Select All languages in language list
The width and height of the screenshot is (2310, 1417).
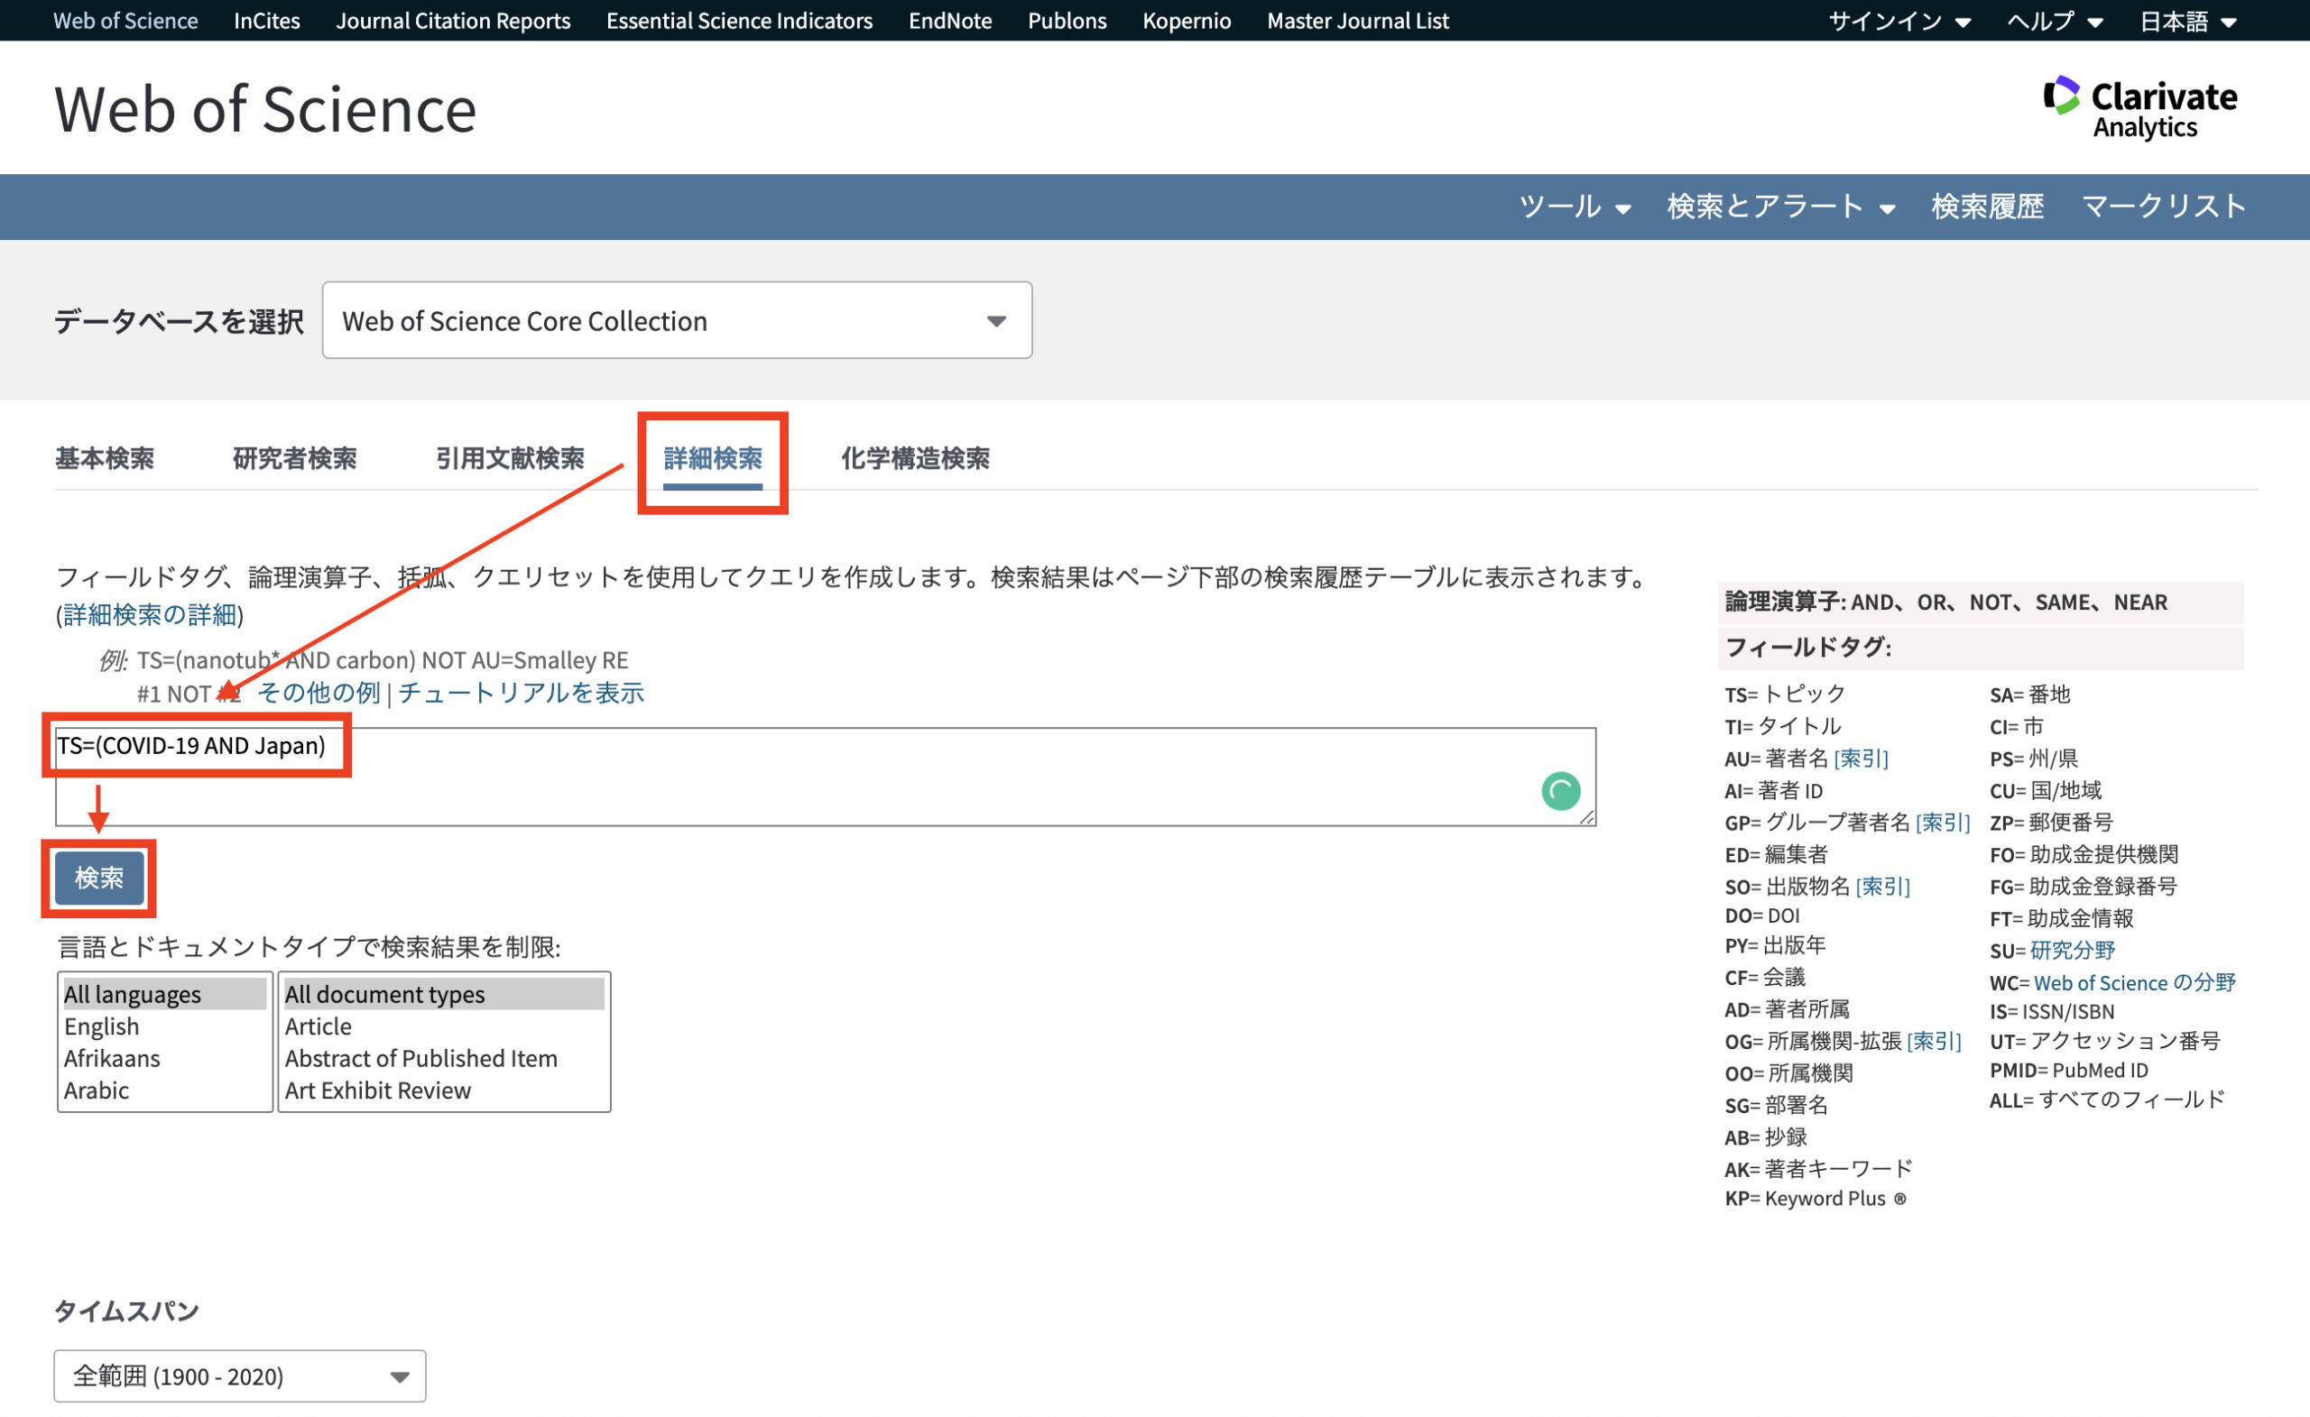164,994
